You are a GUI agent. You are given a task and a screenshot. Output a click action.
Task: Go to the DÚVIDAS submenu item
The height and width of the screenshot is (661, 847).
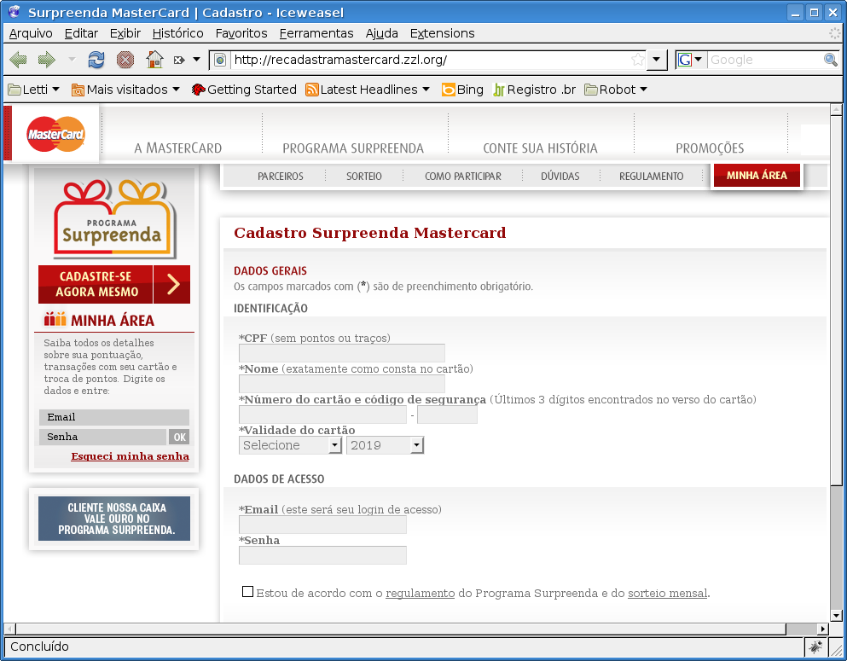pos(560,176)
